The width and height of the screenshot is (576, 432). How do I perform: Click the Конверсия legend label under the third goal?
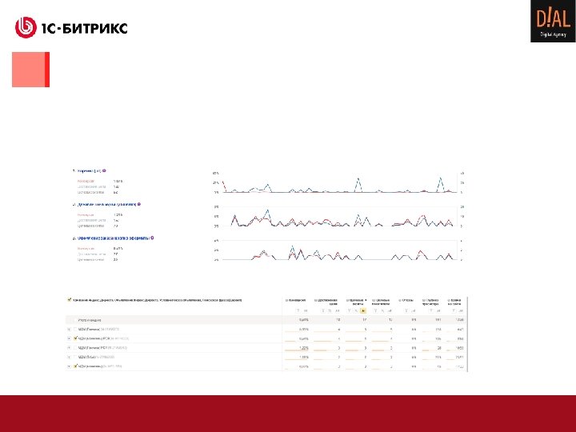coord(86,249)
